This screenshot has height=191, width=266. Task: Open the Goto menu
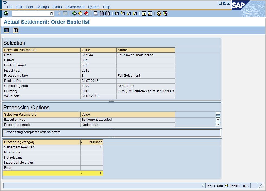29,7
